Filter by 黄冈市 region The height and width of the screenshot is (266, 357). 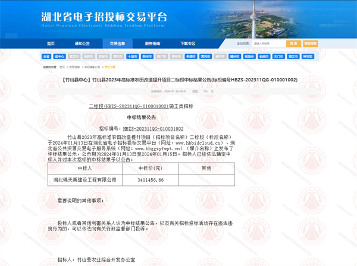tap(205, 56)
